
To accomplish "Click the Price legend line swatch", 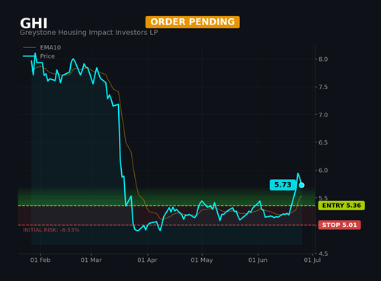I will (29, 56).
